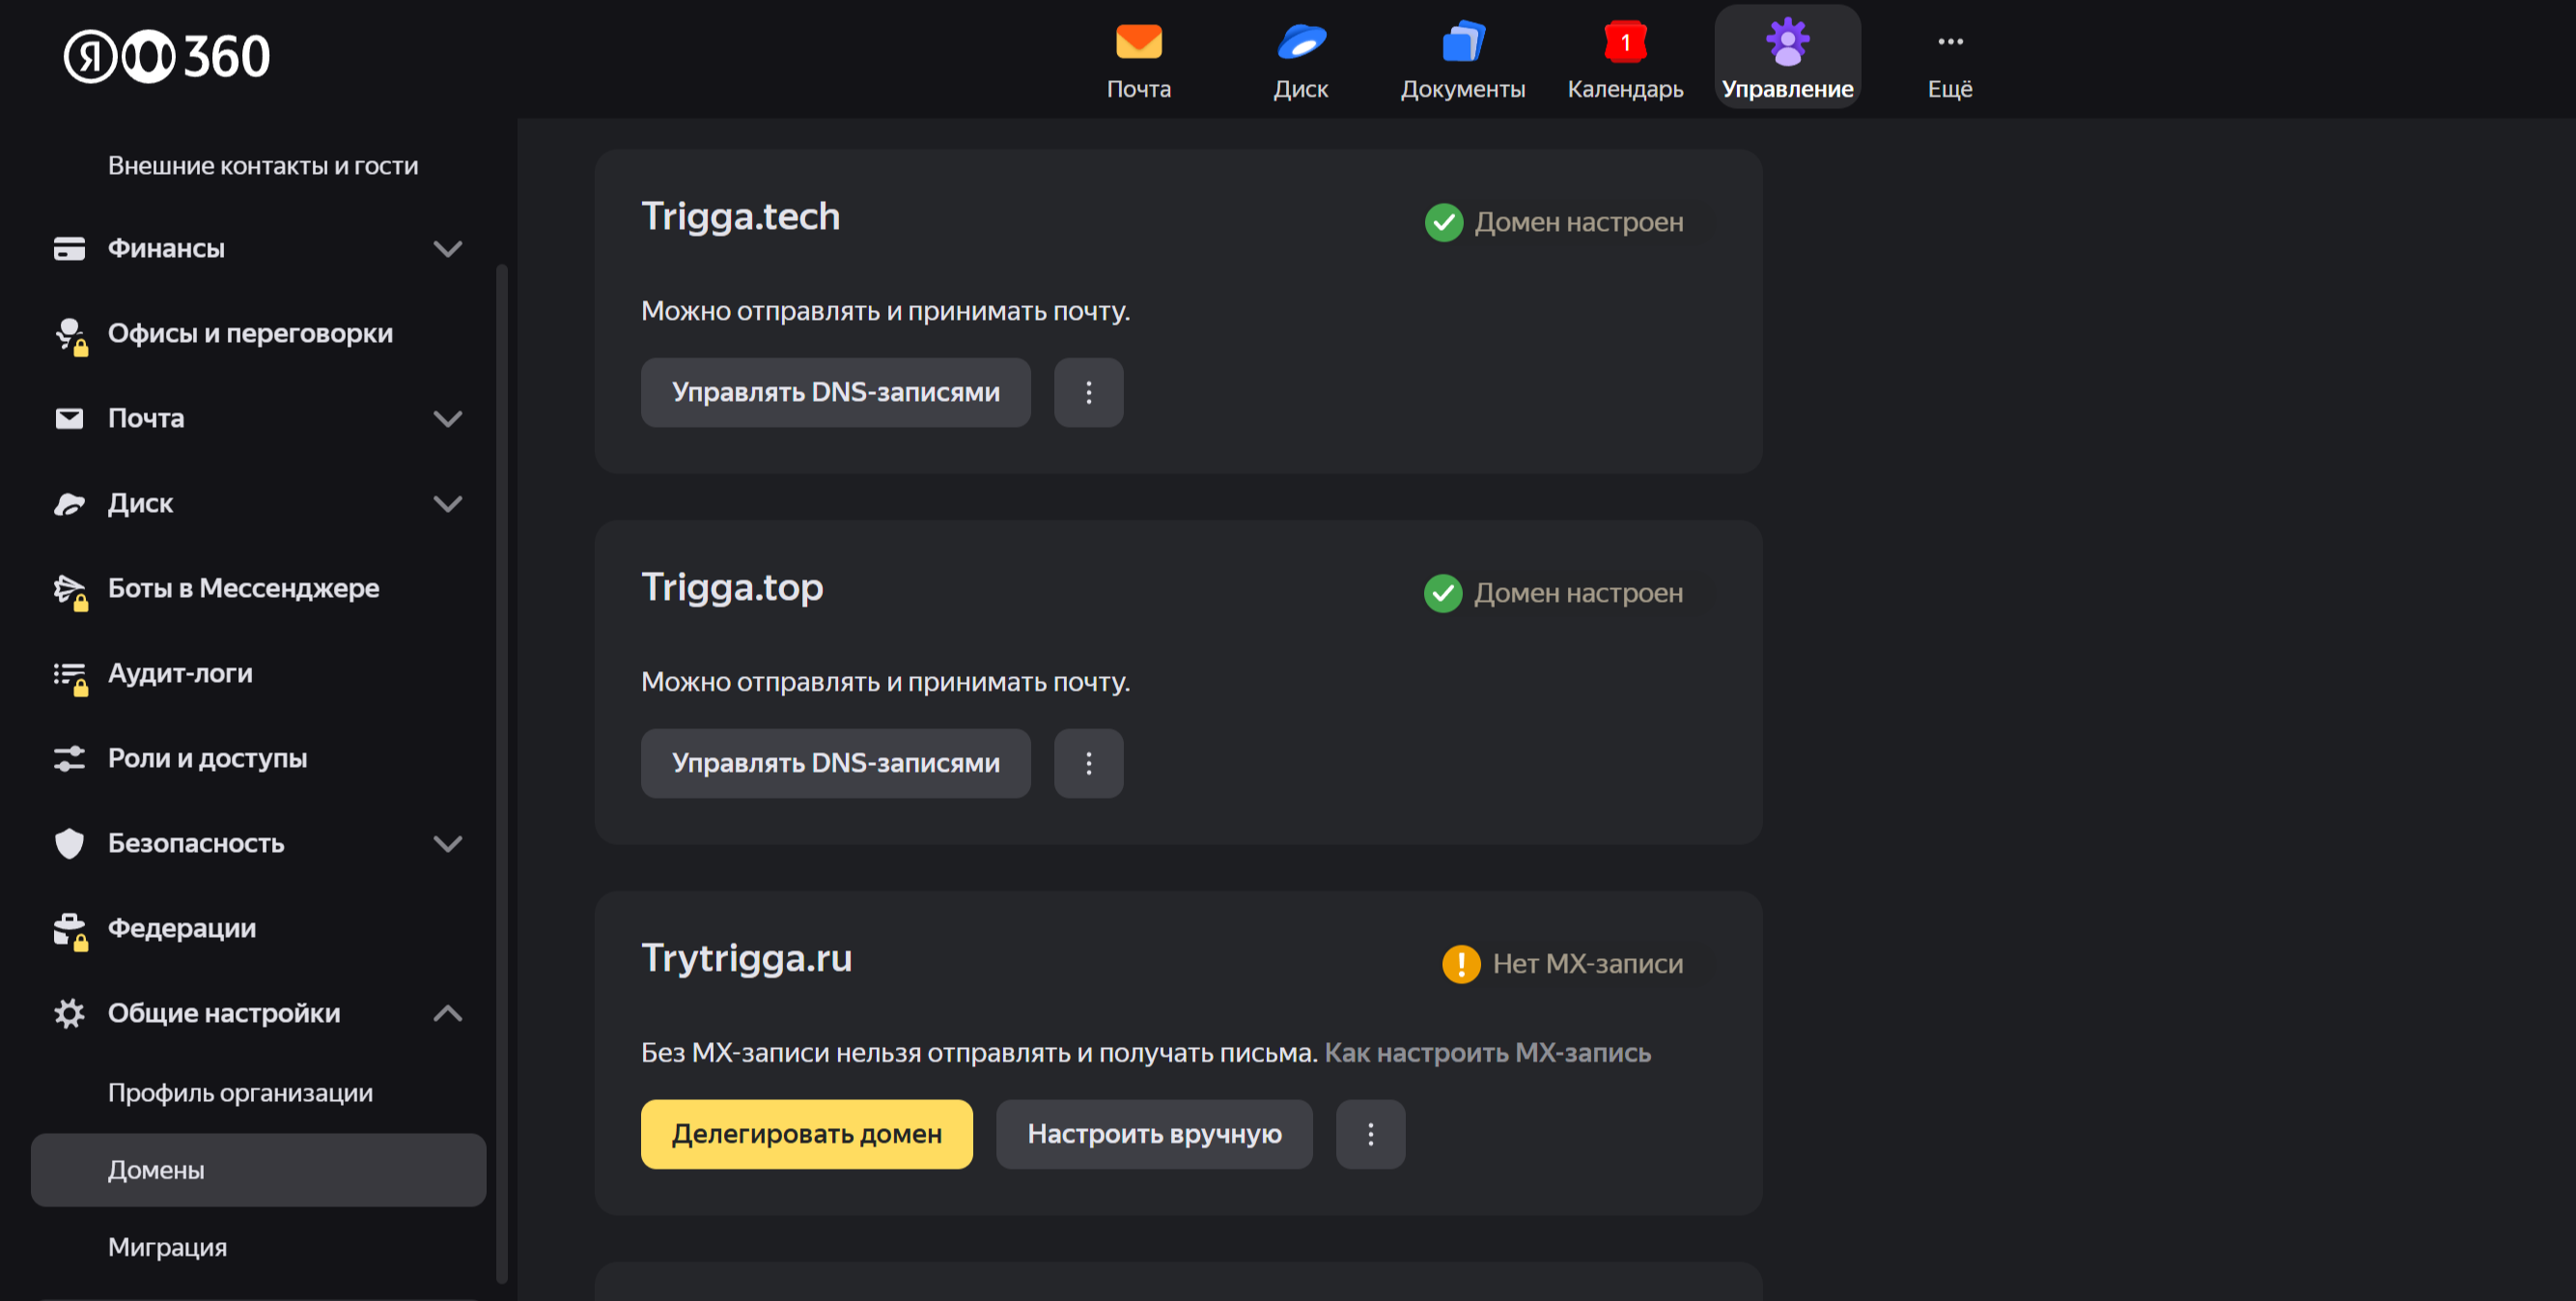This screenshot has width=2576, height=1301.
Task: Open Внешние контакты и гости menu item
Action: pyautogui.click(x=263, y=165)
